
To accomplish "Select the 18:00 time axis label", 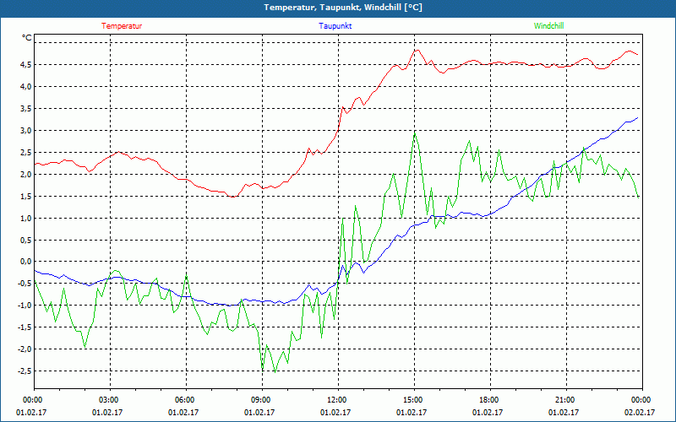I will (x=489, y=400).
